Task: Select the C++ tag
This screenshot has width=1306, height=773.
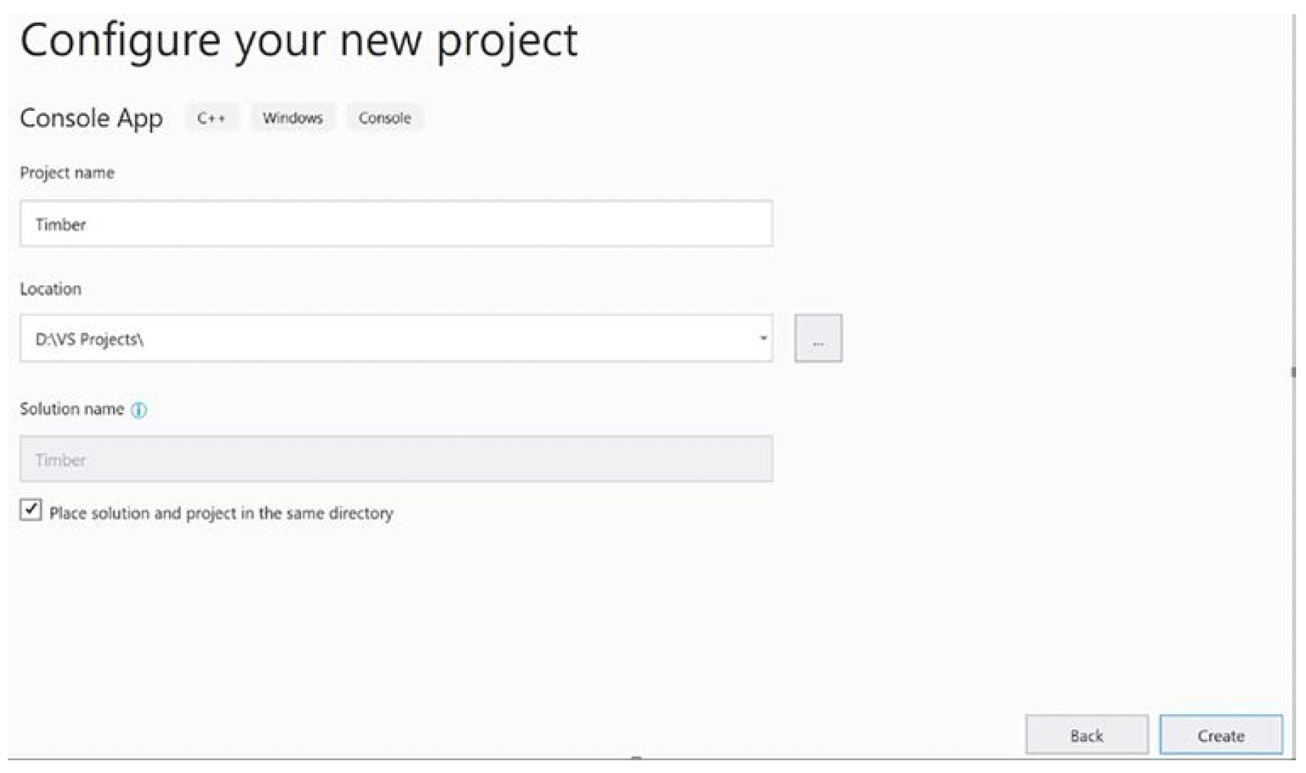Action: click(x=211, y=118)
